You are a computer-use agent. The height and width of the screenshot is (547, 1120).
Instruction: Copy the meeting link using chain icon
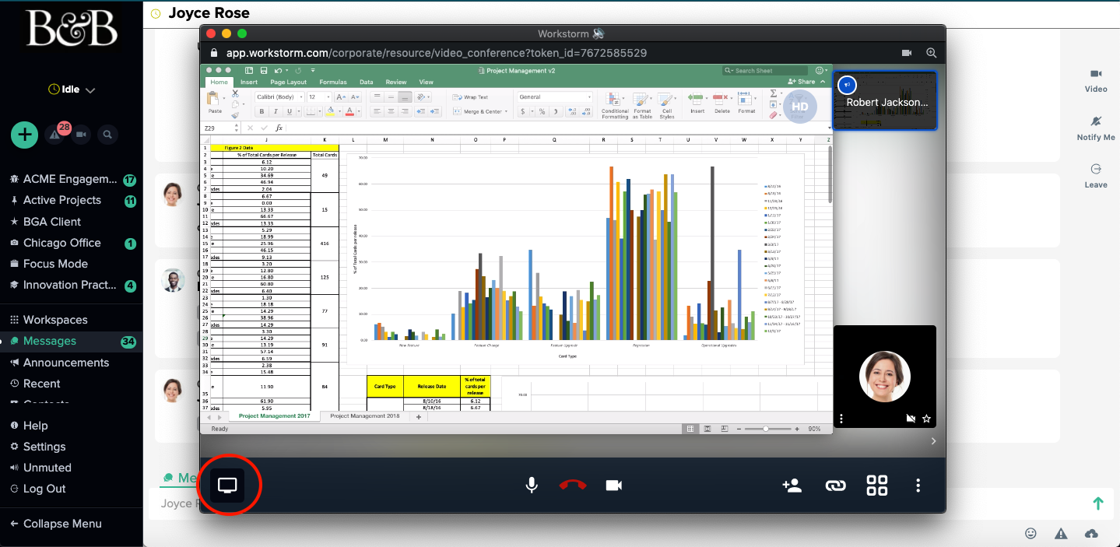point(835,486)
